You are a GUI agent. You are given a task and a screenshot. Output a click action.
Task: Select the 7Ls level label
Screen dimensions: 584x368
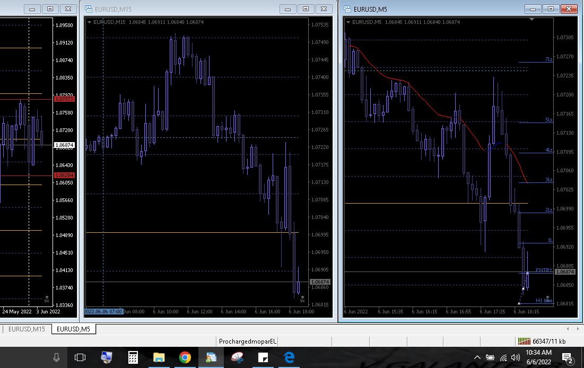[548, 59]
